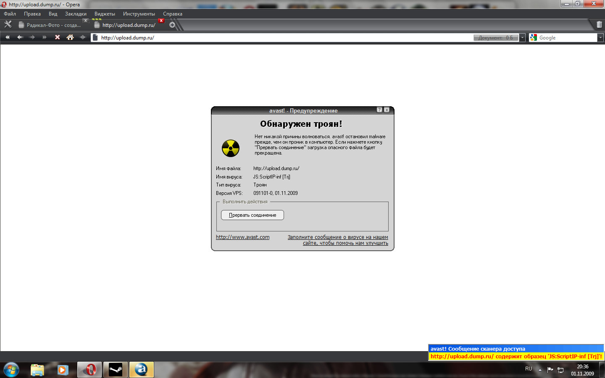Open the Opera panels wrench icon
Screen dimensions: 605x378
(x=8, y=24)
